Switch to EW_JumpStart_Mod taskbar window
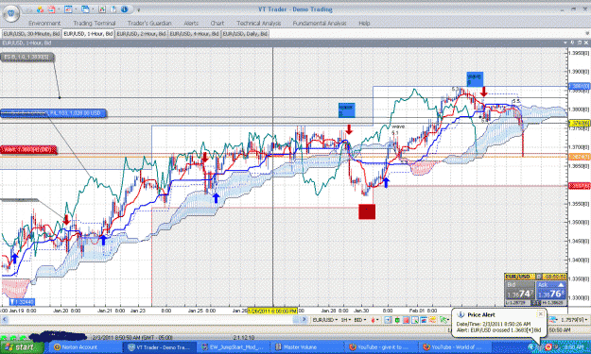Screen dimensions: 591x354 (x=234, y=347)
